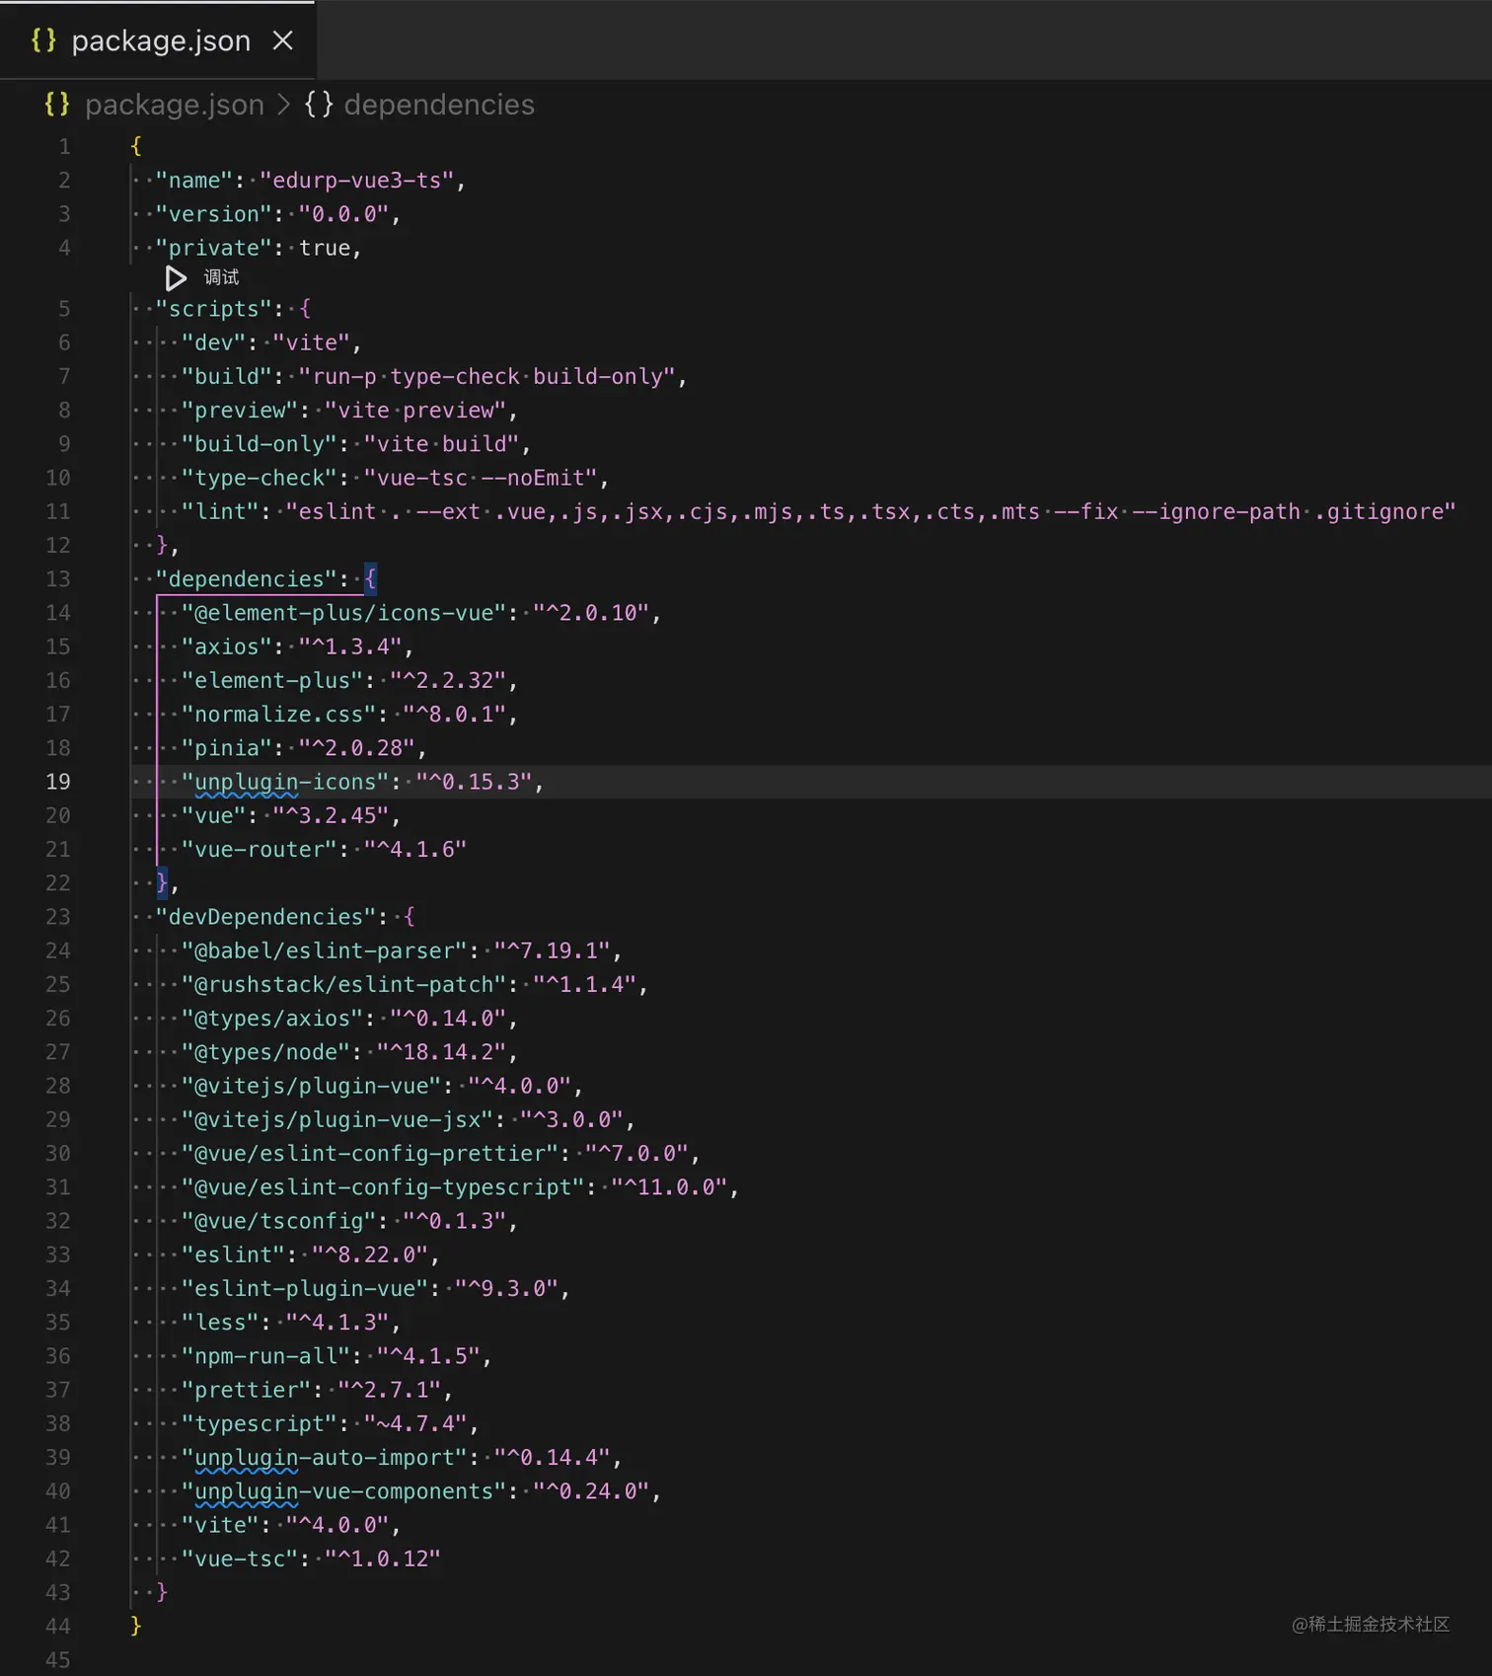Click the "normalize.css" dependency key
1492x1676 pixels.
[x=279, y=714]
